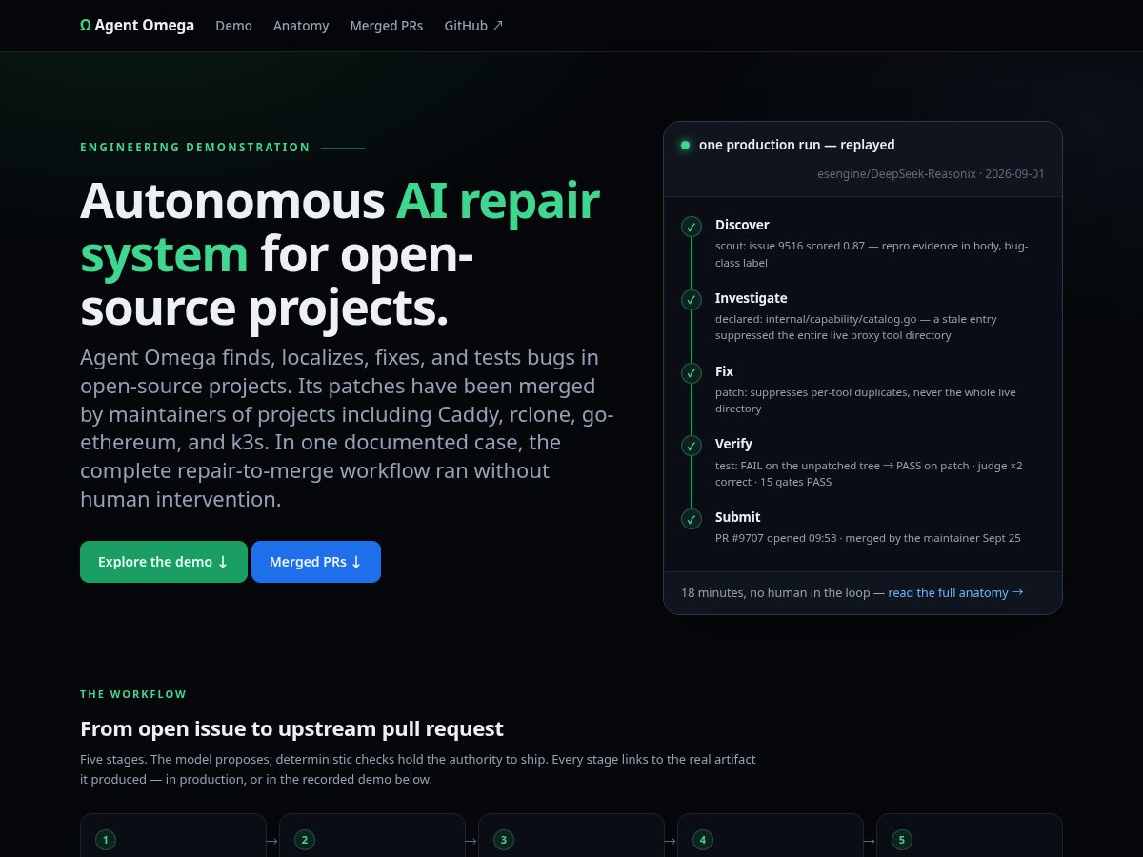The width and height of the screenshot is (1143, 857).
Task: Select workflow stage number 1 badge
Action: (106, 840)
